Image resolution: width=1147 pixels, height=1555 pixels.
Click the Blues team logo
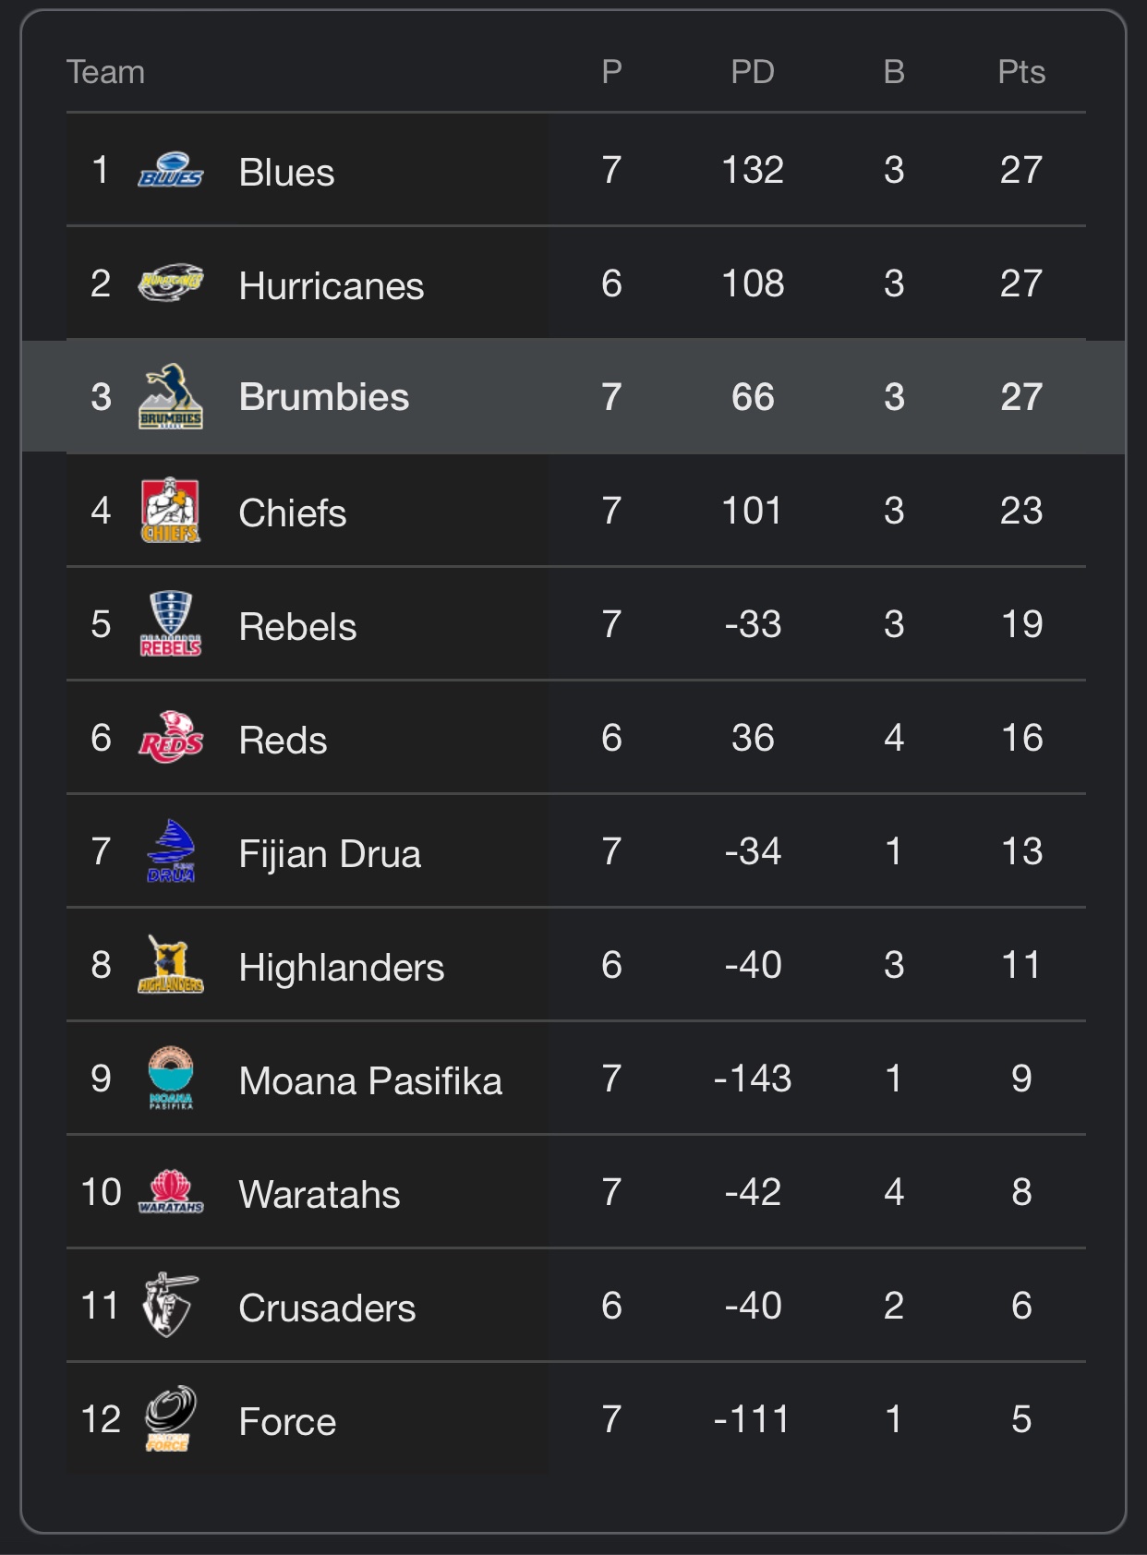(171, 171)
